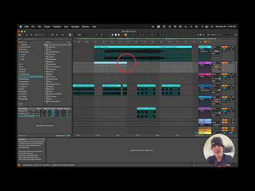Click the Arrangement Record button
This screenshot has width=255, height=191.
point(118,35)
